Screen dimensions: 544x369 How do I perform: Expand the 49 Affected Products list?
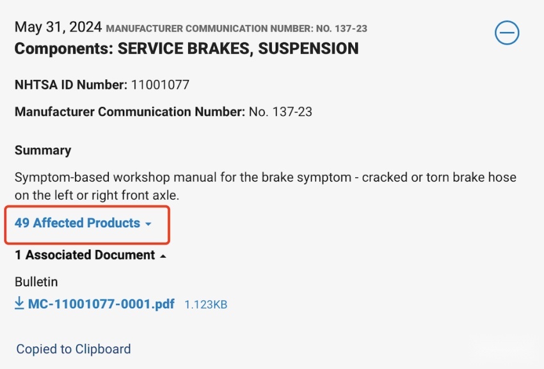tap(77, 223)
